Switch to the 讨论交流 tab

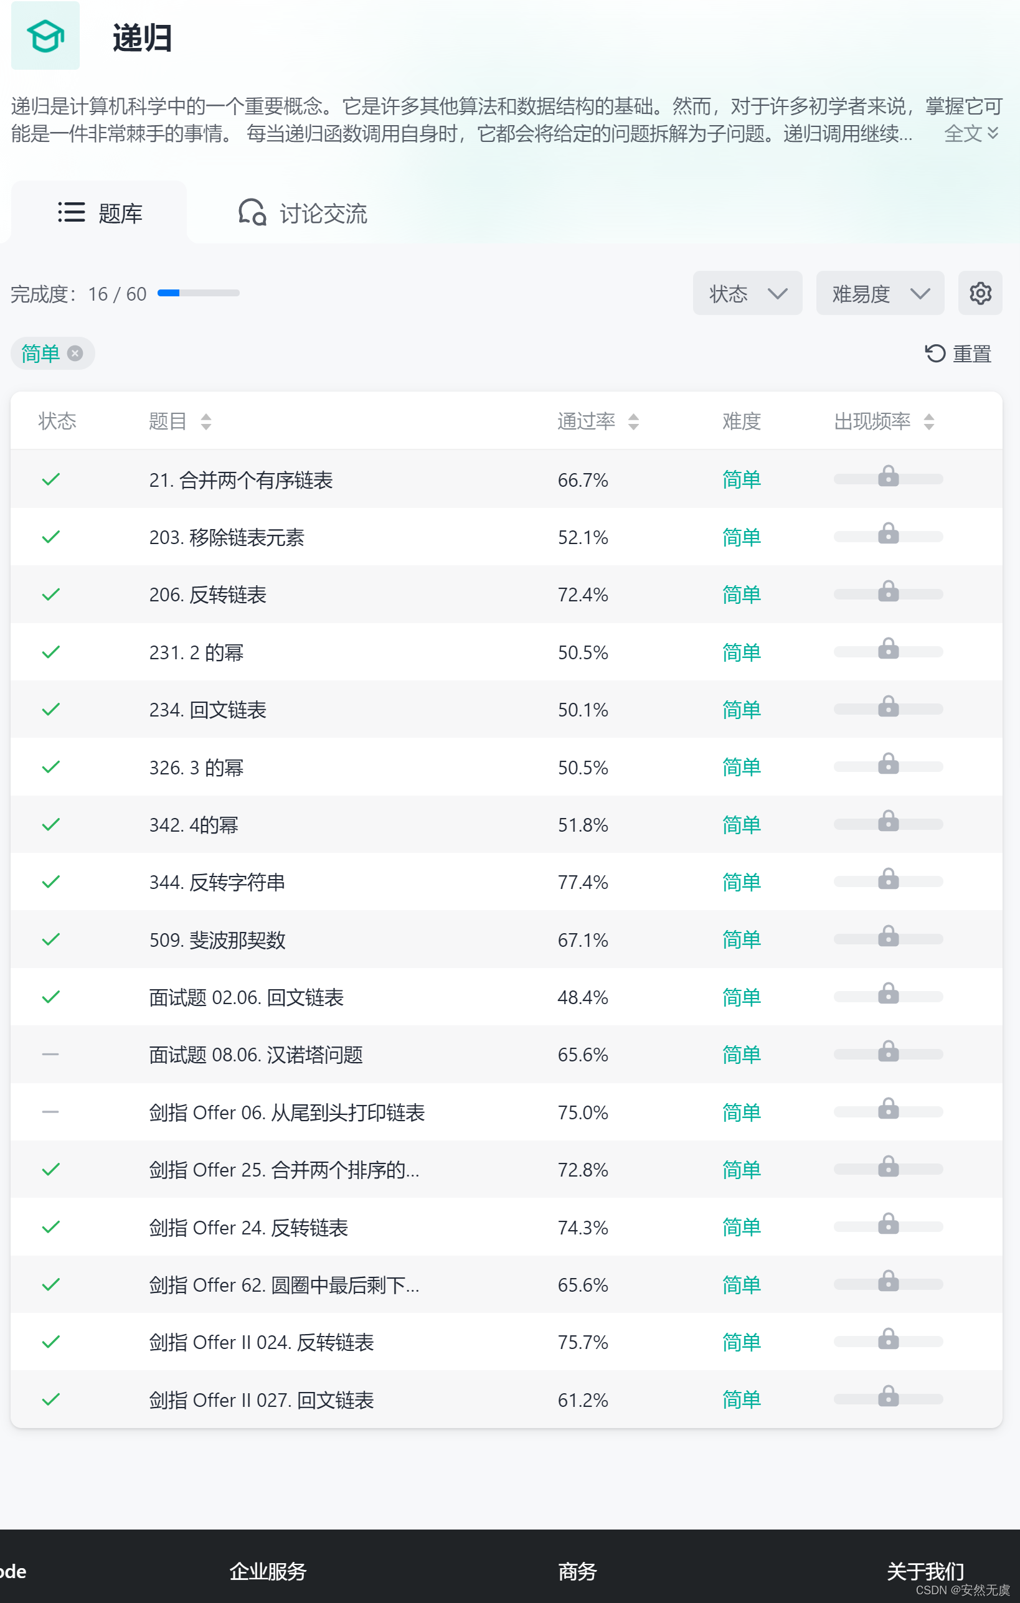pos(303,213)
